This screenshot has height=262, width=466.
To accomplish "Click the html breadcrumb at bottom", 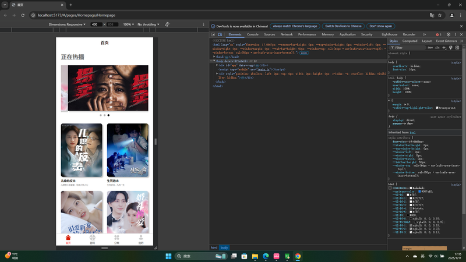I will pos(214,247).
